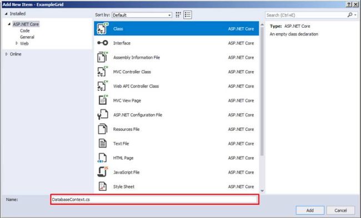
Task: Click the ASP.NET Configuration File icon
Action: (102, 114)
